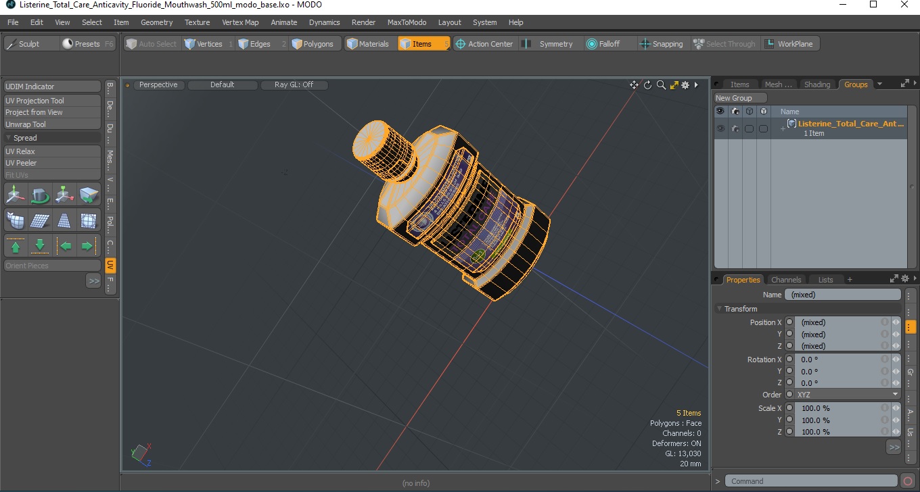
Task: Click the box with green arrow tool icon
Action: tap(89, 195)
